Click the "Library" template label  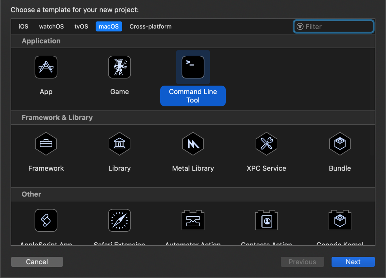120,168
